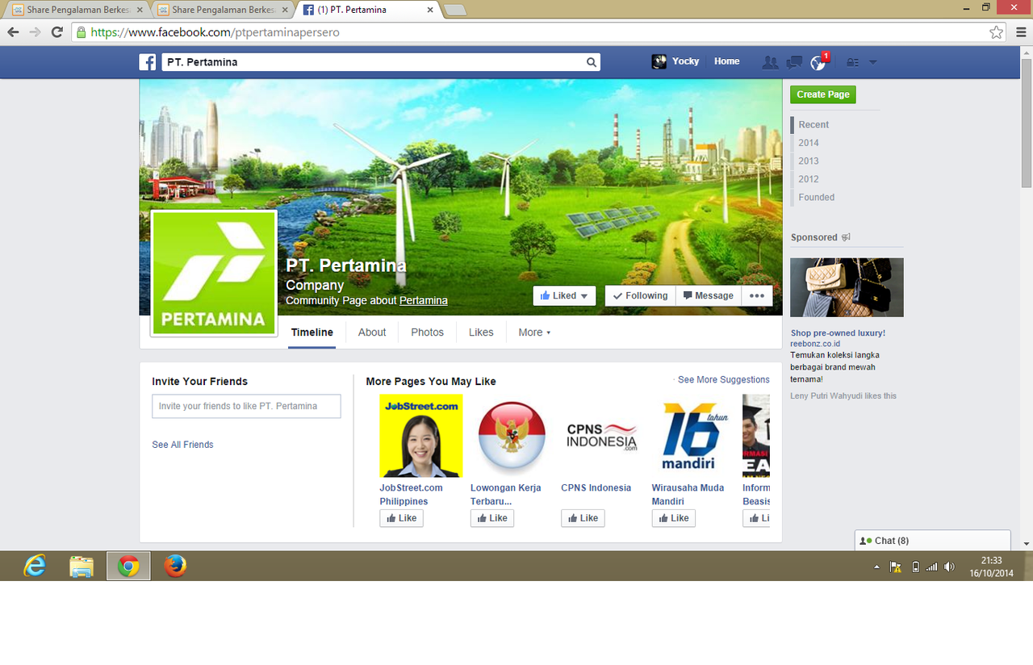Click See All Friends link
This screenshot has width=1033, height=665.
pyautogui.click(x=182, y=445)
